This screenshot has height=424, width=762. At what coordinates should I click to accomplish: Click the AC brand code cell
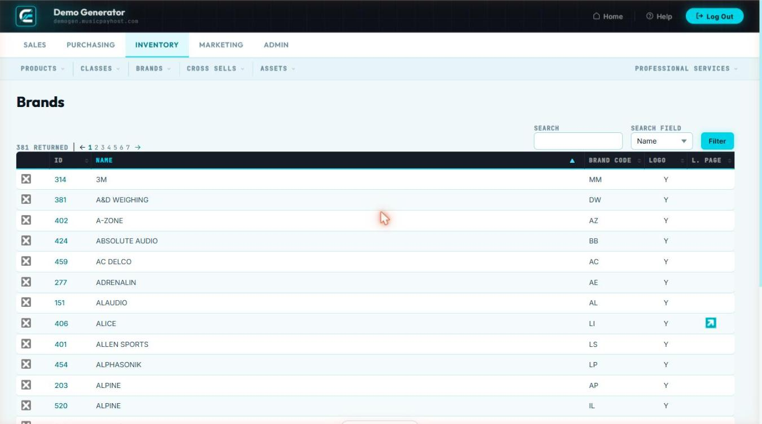593,262
